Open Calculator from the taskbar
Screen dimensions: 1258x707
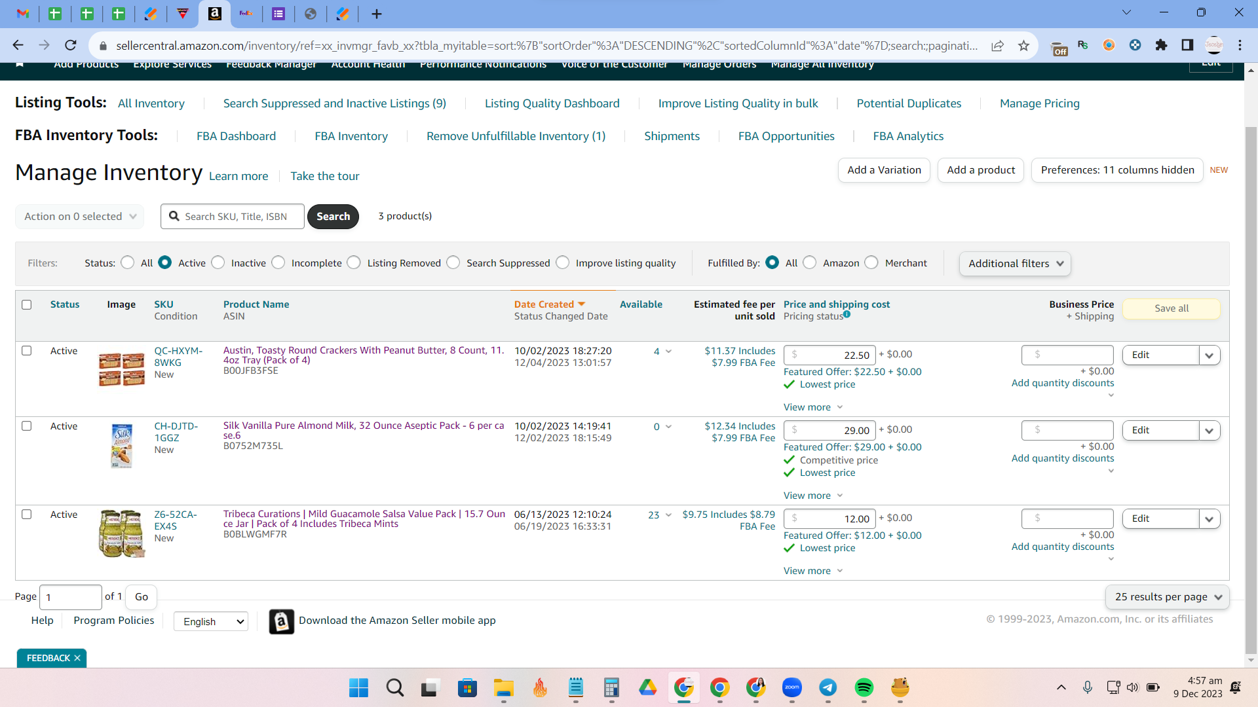pyautogui.click(x=611, y=687)
